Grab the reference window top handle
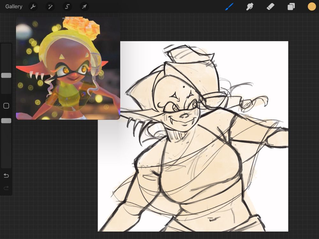319x239 pixels. [68, 18]
